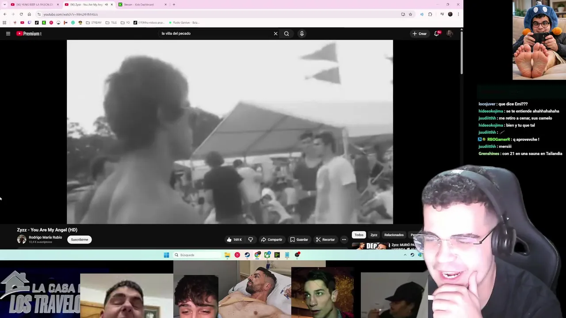566x318 pixels.
Task: Select the Relacionados filter chip
Action: pyautogui.click(x=394, y=235)
